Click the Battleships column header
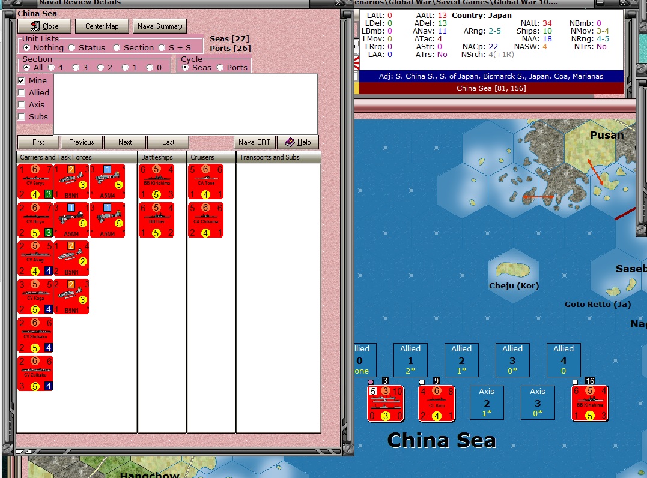The image size is (647, 478). pyautogui.click(x=162, y=157)
